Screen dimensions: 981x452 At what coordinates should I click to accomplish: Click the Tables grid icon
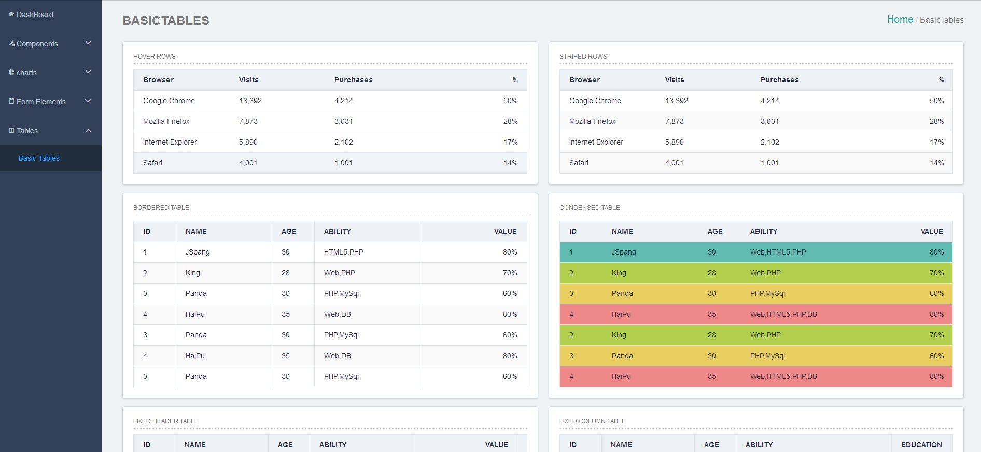click(x=11, y=130)
